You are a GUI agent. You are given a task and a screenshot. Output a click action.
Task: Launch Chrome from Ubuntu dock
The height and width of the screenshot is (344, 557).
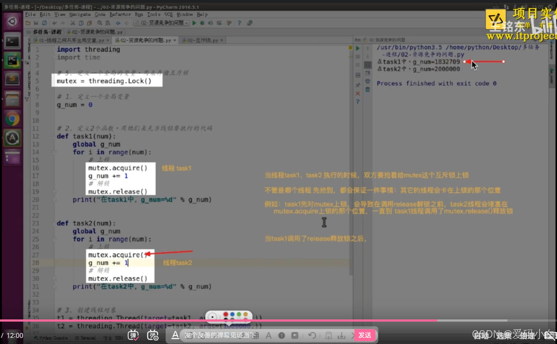pyautogui.click(x=12, y=119)
